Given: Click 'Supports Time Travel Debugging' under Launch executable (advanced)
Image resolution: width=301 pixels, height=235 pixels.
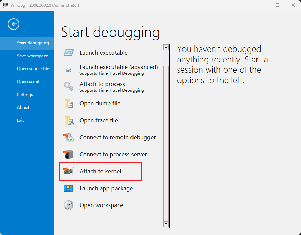Looking at the screenshot, I should click(x=111, y=73).
